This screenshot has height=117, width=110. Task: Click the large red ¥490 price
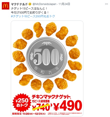click(68, 105)
